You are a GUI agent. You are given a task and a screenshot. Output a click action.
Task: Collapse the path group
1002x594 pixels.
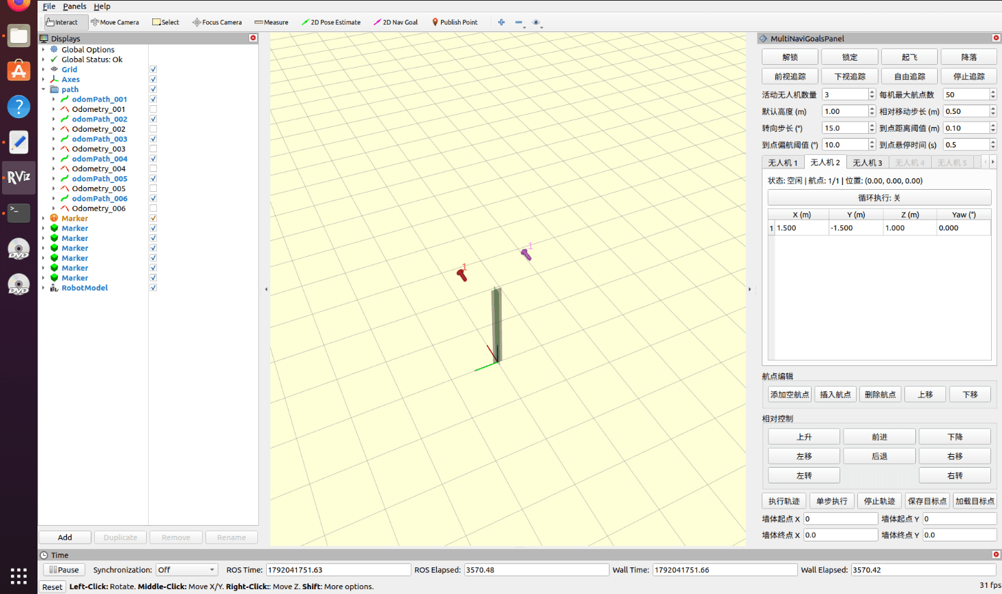(43, 89)
